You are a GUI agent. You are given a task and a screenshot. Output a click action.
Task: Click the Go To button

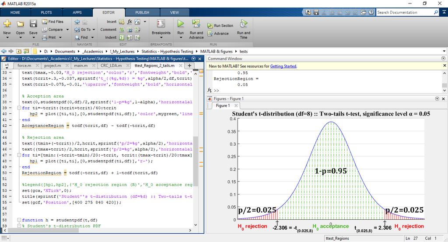click(83, 29)
